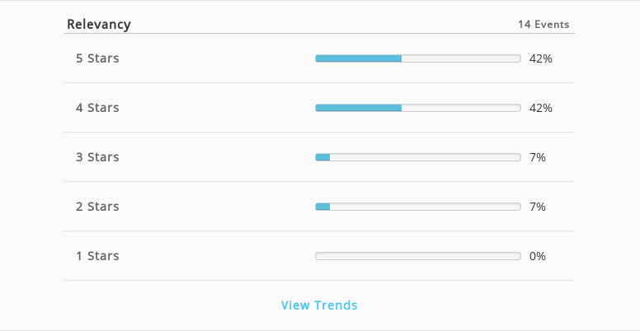640x331 pixels.
Task: Select the 4 Stars row label
Action: pos(97,108)
